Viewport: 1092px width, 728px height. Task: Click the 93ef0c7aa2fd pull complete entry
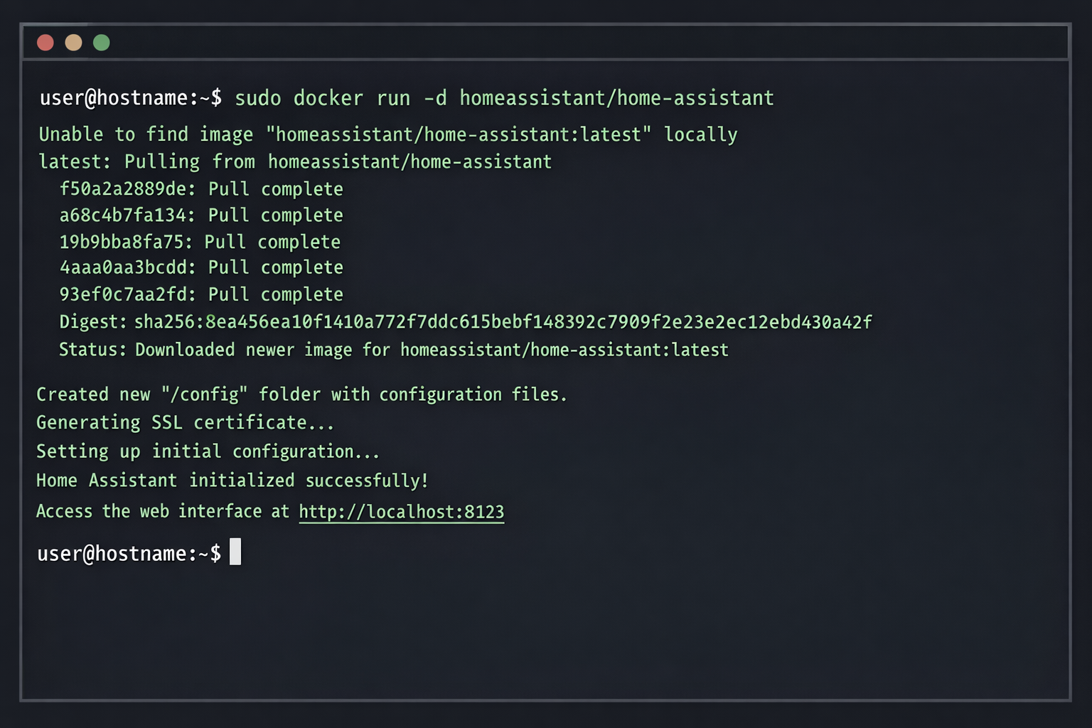[201, 294]
